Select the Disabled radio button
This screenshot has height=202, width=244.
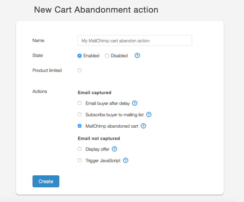[107, 56]
